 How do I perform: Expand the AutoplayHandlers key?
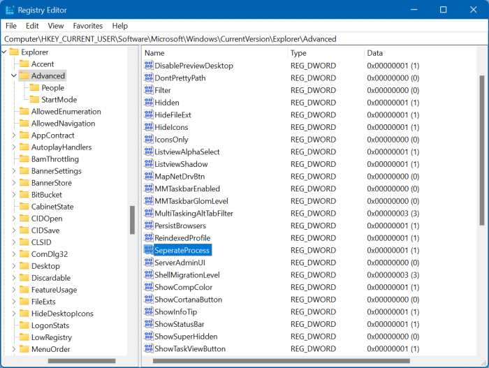point(14,147)
